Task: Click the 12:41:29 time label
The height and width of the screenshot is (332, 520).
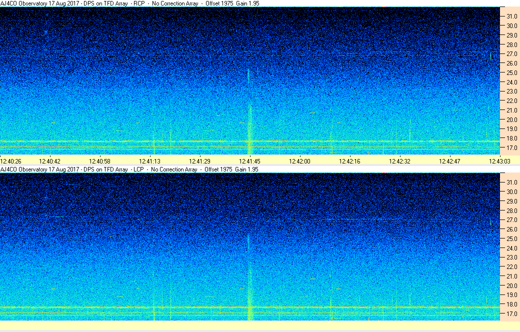Action: (199, 161)
